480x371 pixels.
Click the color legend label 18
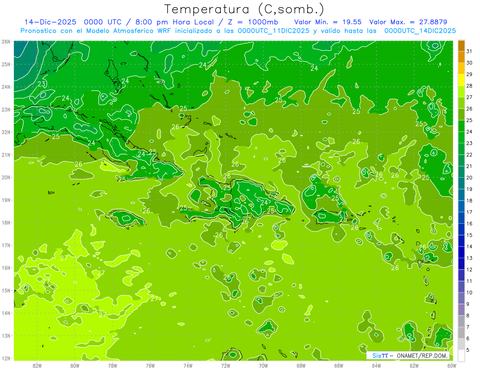coord(470,201)
